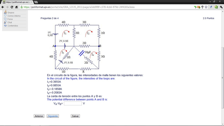This screenshot has width=224, height=126.
Task: Open Correo interno in sidebar
Action: 14,16
